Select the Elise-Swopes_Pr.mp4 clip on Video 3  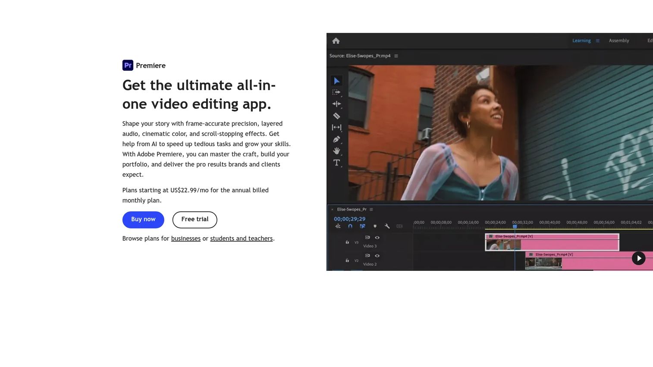point(552,242)
